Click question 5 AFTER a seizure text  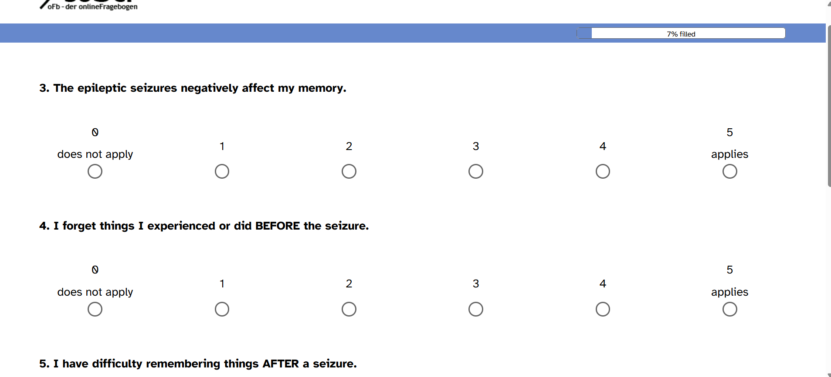[198, 364]
